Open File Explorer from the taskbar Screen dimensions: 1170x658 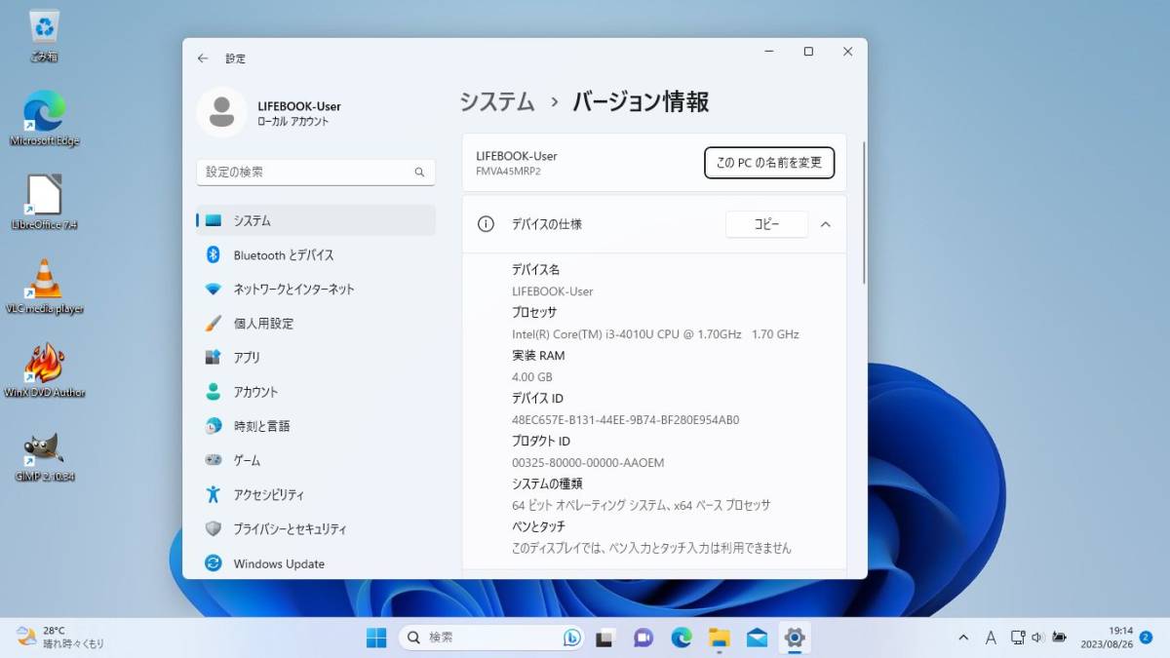719,638
